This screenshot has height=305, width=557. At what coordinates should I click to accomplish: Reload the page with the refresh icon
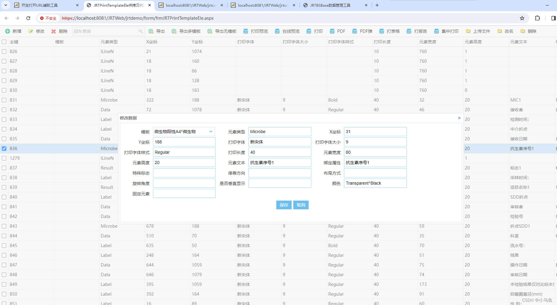[x=28, y=18]
